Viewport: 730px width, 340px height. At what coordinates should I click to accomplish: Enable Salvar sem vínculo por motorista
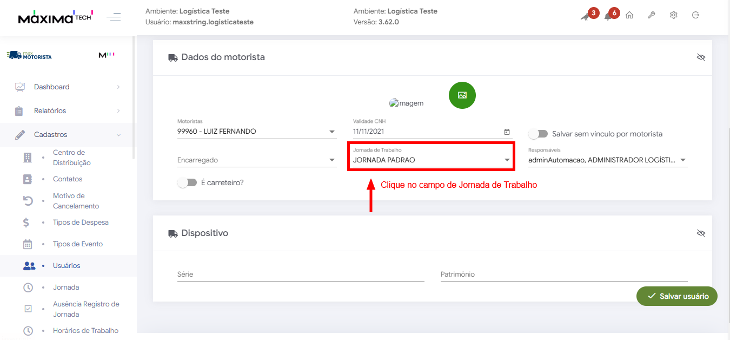click(539, 134)
